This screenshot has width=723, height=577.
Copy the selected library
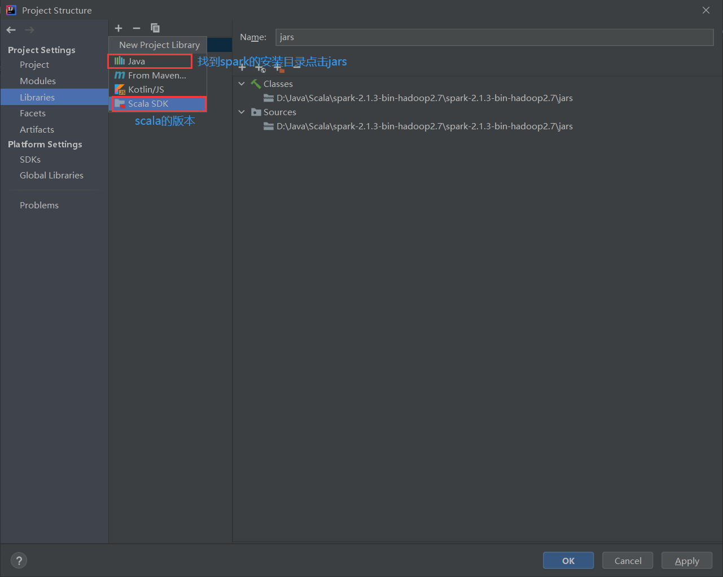point(155,28)
